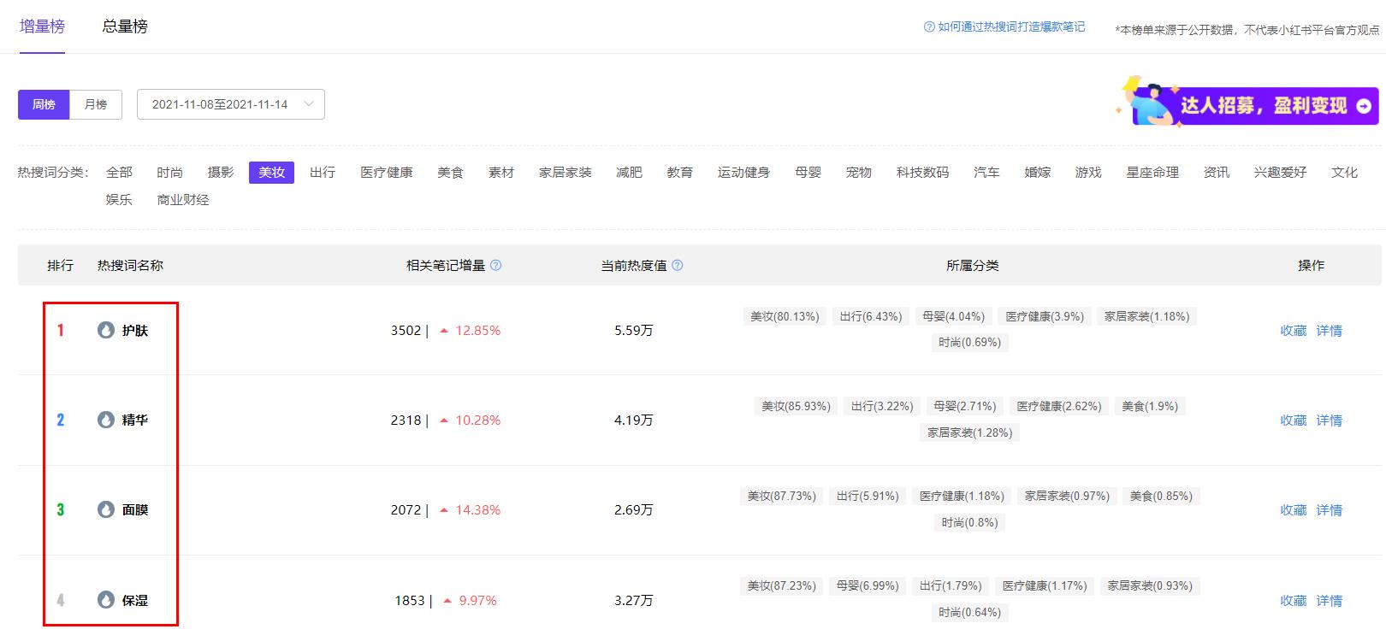Image resolution: width=1386 pixels, height=641 pixels.
Task: Filter hot words by 资讯
Action: click(1217, 173)
